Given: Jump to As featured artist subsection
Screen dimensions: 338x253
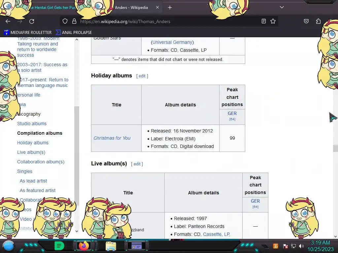Looking at the screenshot, I should click(x=38, y=190).
